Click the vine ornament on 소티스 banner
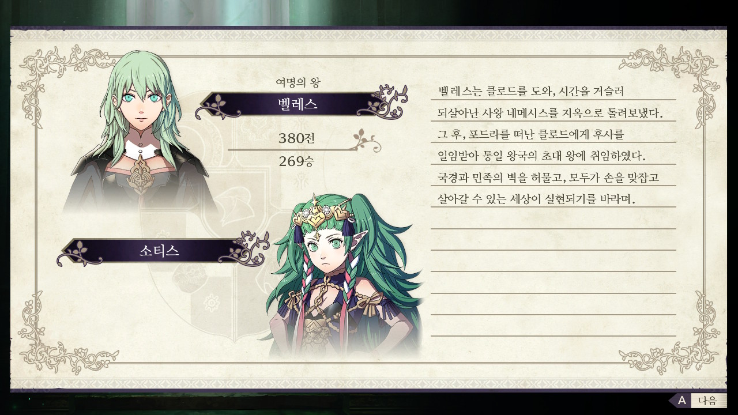Screen dimensions: 738x415 tap(249, 247)
